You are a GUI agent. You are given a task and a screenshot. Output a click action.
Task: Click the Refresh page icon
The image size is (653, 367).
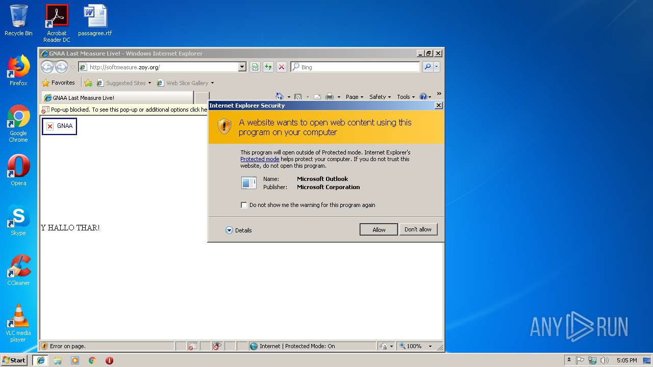coord(268,67)
